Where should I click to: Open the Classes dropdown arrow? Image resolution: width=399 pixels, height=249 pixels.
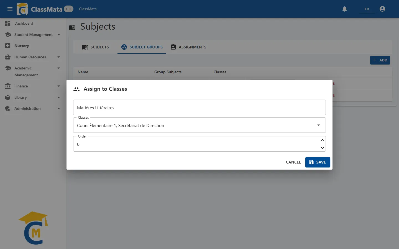click(x=319, y=125)
